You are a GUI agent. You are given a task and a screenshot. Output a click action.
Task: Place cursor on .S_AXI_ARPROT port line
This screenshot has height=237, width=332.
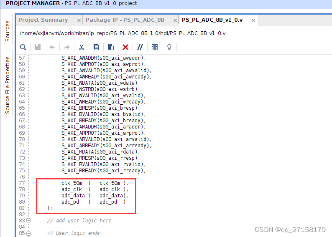[102, 133]
